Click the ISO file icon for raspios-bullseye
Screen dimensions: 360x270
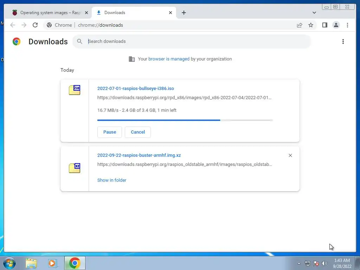pyautogui.click(x=75, y=90)
